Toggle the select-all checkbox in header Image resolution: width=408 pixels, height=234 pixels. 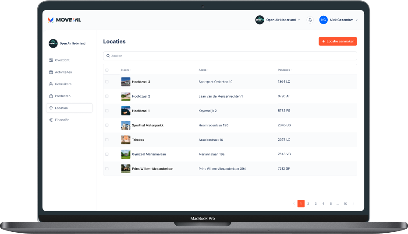tap(107, 70)
